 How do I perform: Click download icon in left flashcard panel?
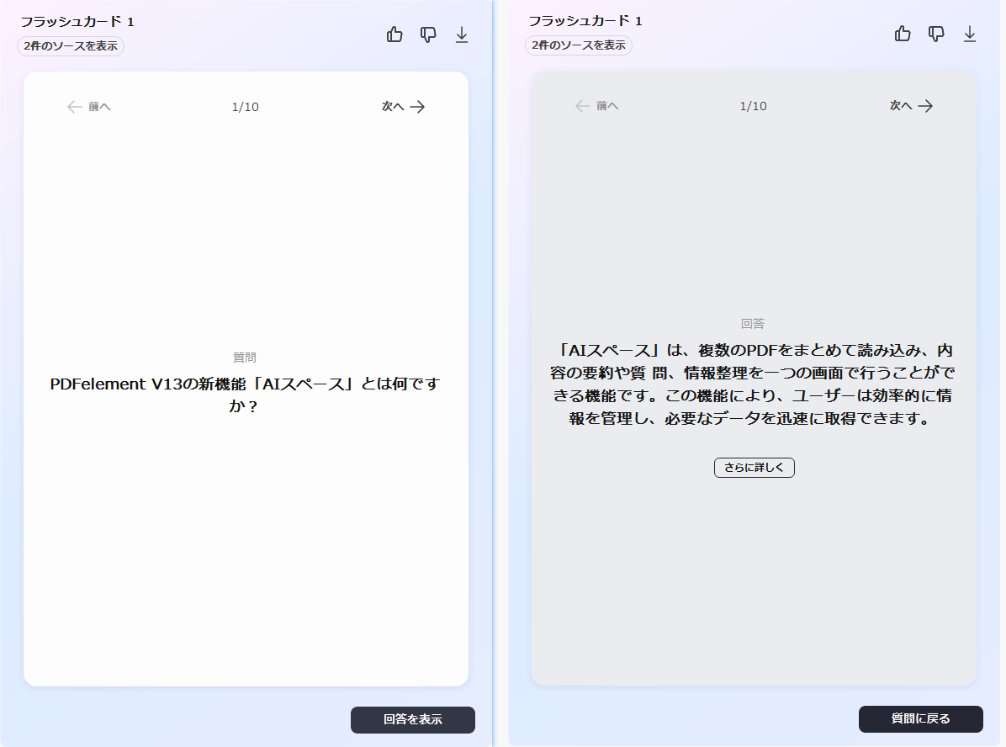[x=462, y=34]
